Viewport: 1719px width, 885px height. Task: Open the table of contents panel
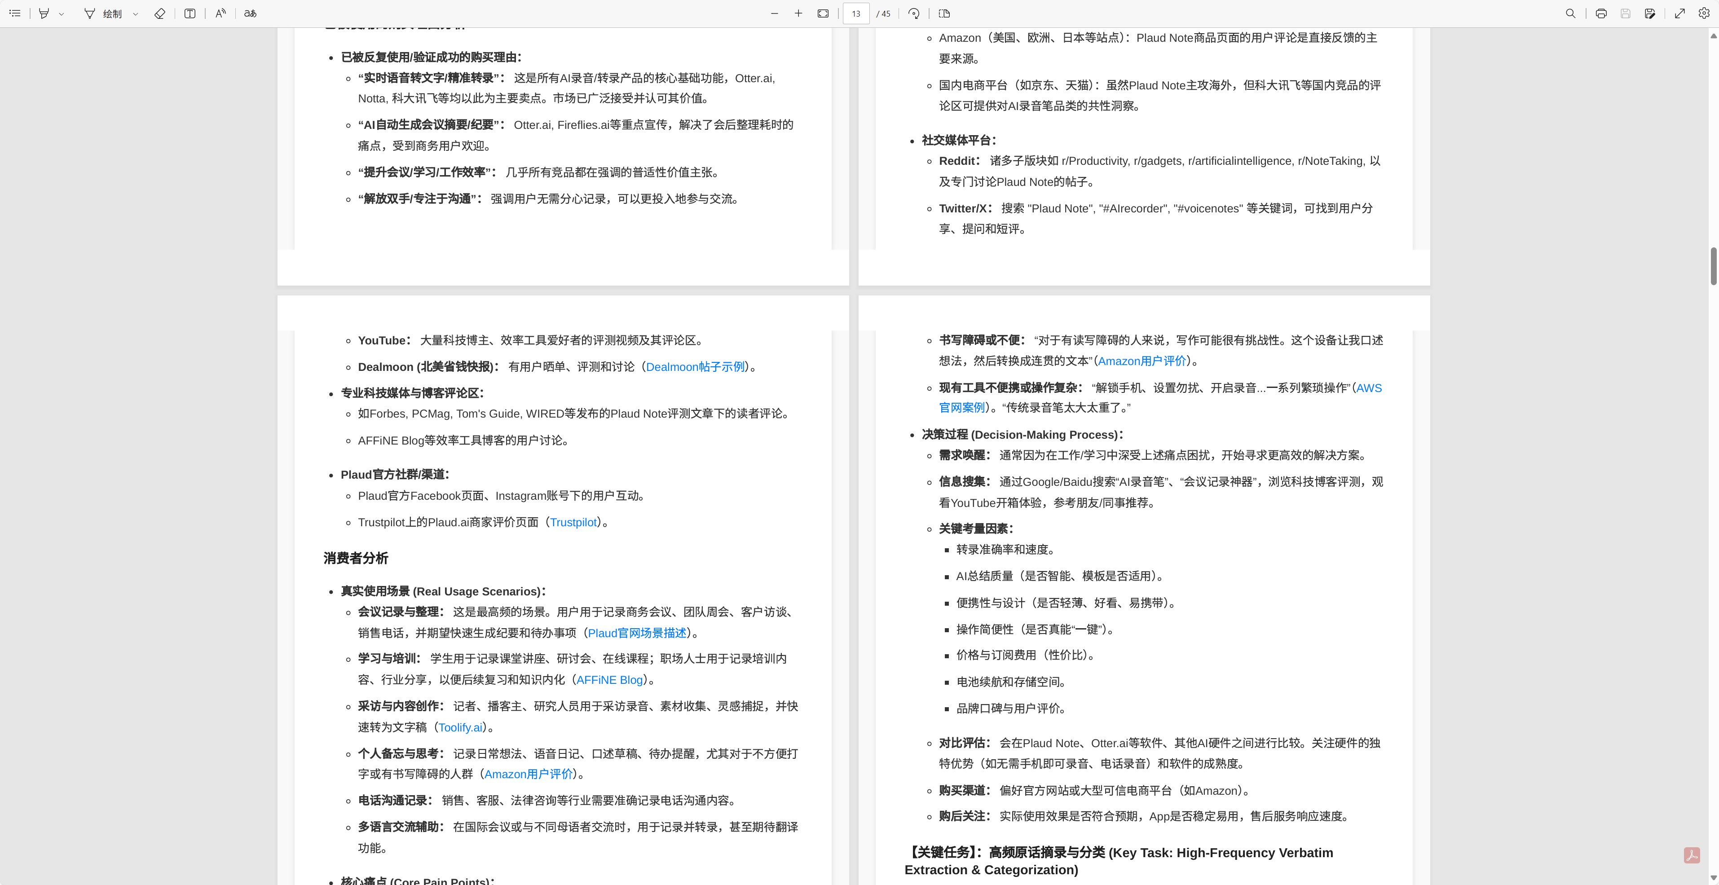(15, 13)
